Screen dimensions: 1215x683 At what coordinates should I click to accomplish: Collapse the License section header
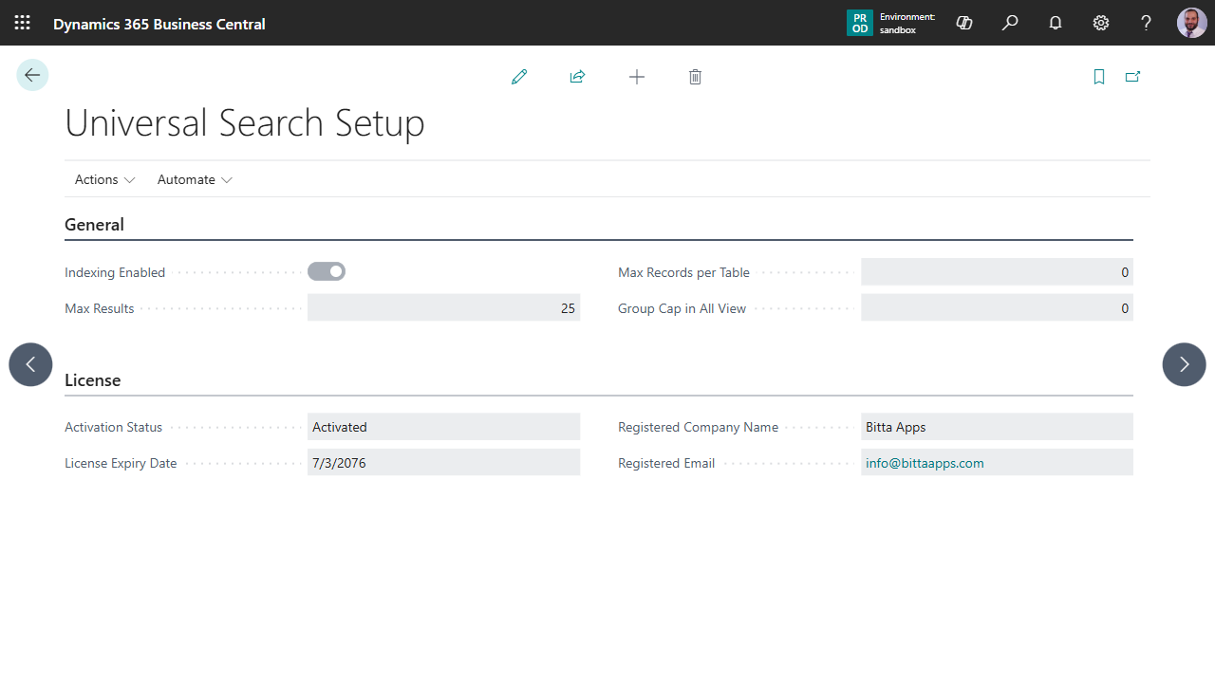(x=92, y=380)
